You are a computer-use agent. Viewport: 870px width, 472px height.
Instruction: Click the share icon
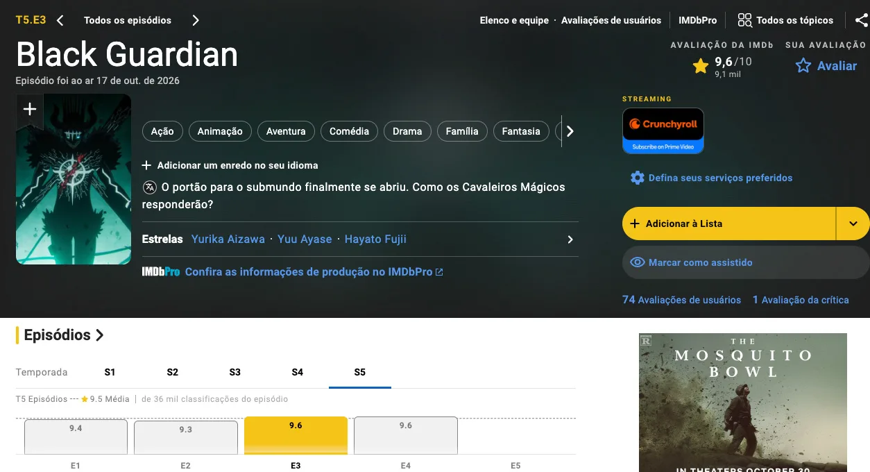(861, 20)
